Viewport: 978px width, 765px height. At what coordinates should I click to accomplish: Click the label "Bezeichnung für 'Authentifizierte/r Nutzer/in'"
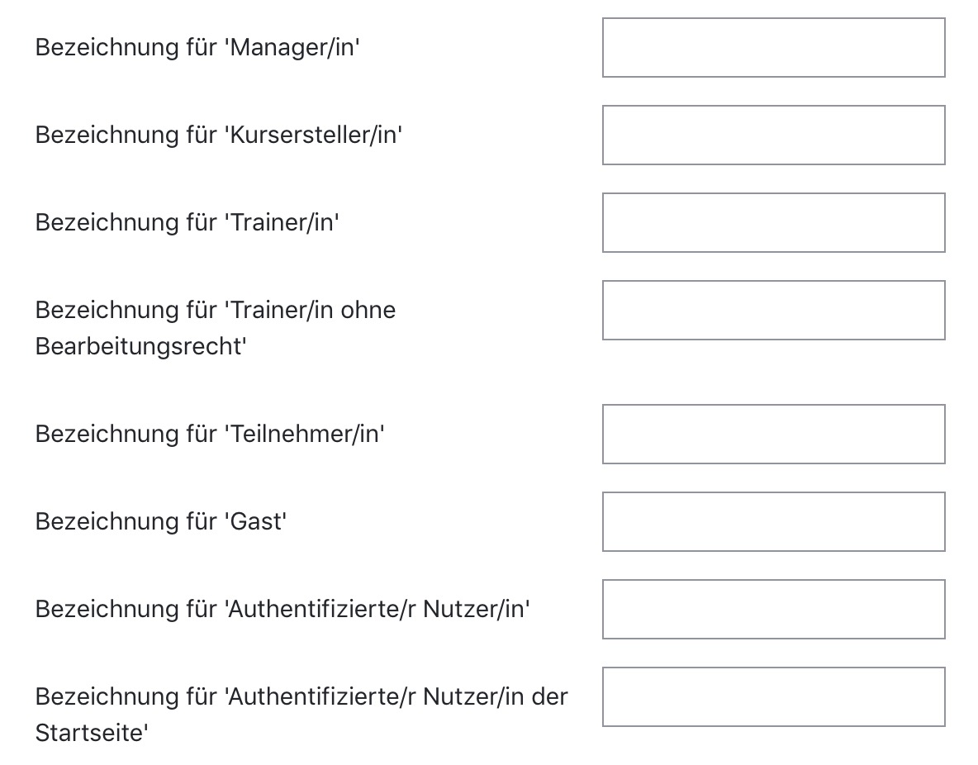coord(282,610)
